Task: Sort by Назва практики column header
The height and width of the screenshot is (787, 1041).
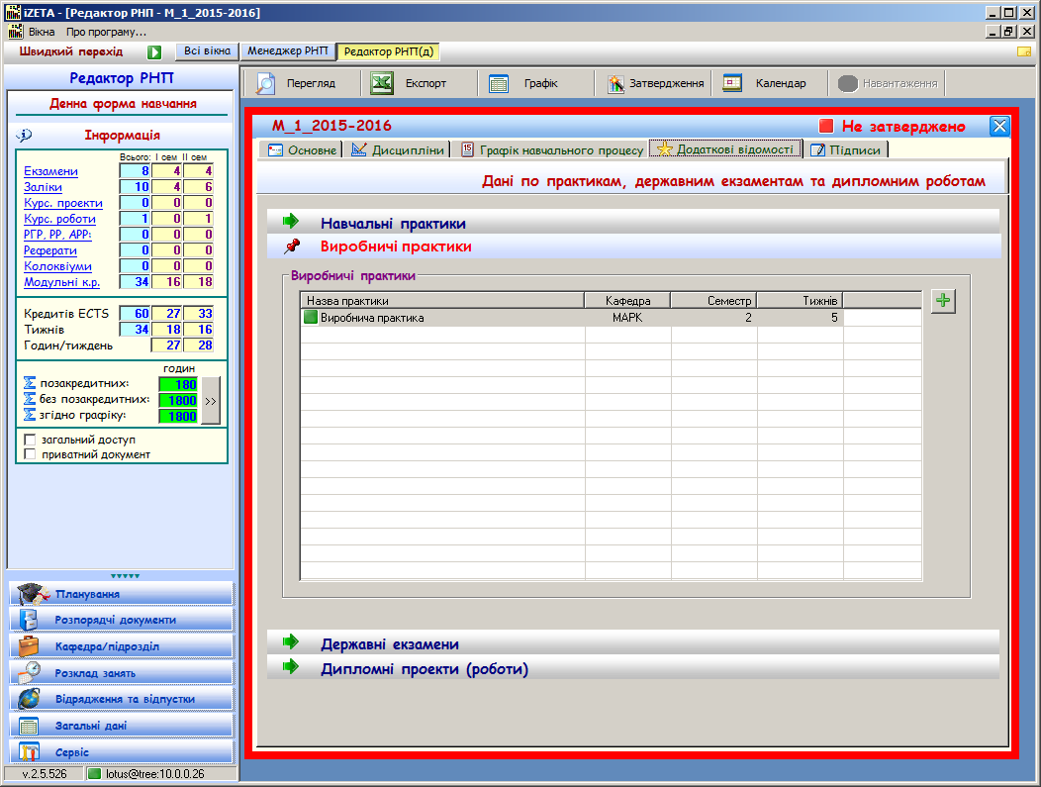Action: tap(442, 300)
